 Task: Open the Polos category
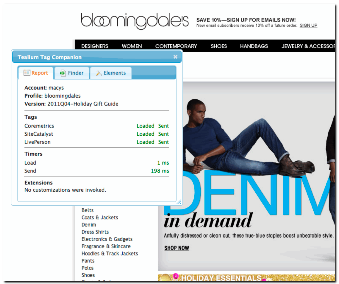pyautogui.click(x=87, y=268)
